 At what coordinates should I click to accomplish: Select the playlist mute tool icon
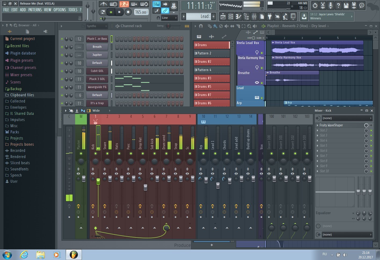point(226,26)
